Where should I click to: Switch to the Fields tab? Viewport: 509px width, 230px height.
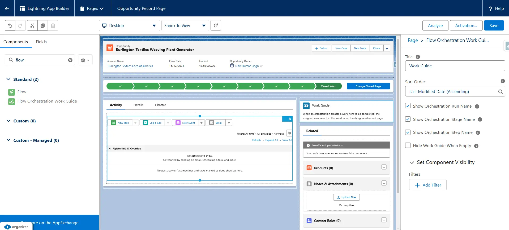pos(41,42)
